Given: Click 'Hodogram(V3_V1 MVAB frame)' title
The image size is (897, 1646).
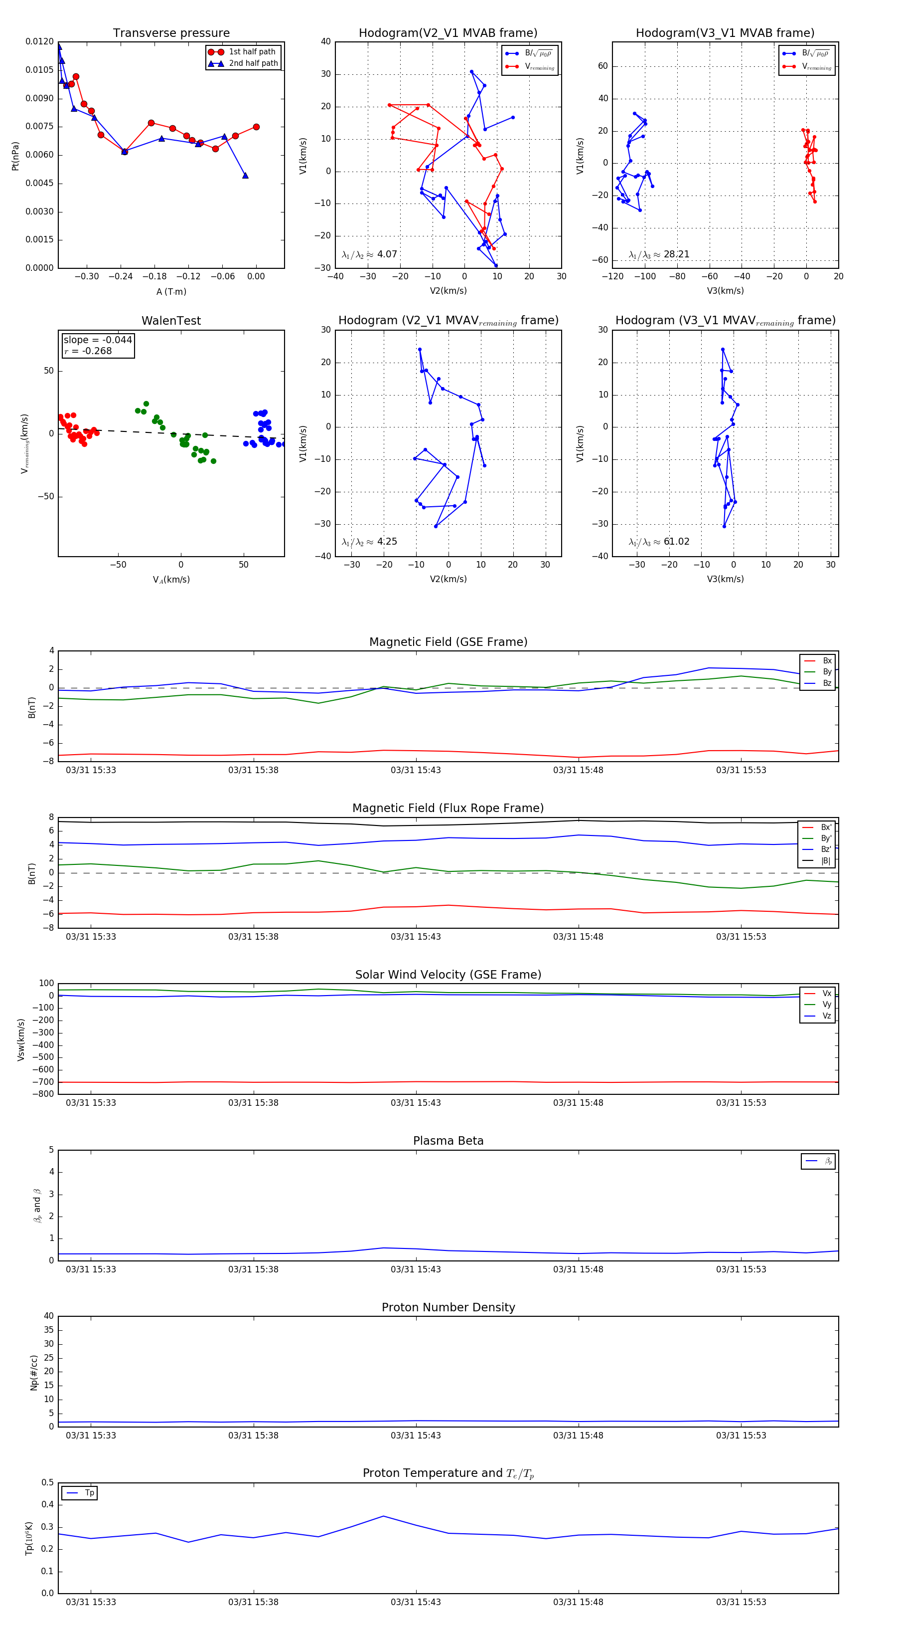Looking at the screenshot, I should 725,33.
